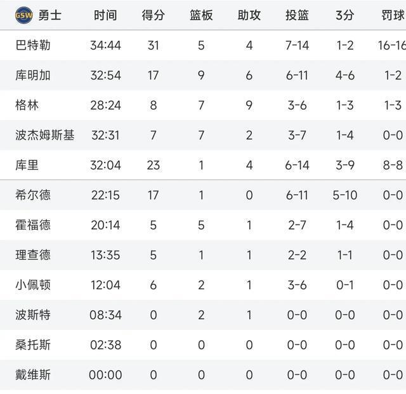Click the GSW Warriors team logo

coord(23,15)
